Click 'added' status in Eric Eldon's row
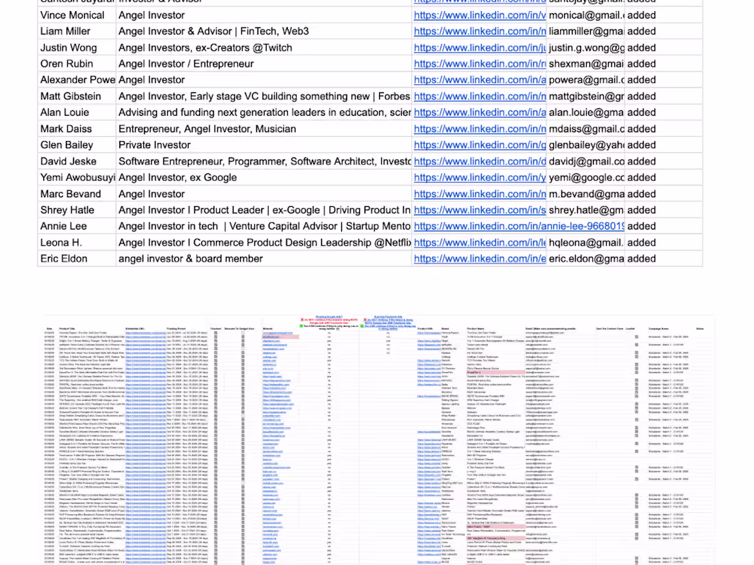The image size is (754, 565). (664, 259)
